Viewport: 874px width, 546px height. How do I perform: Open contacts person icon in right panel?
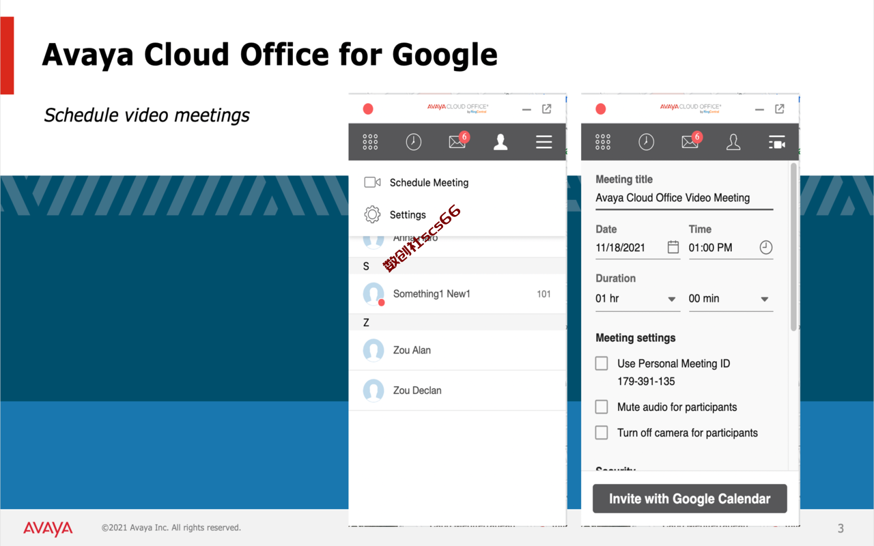[733, 142]
